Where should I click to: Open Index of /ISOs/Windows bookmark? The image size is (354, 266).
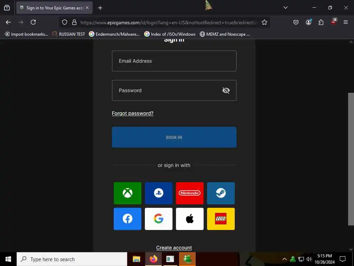[x=170, y=34]
